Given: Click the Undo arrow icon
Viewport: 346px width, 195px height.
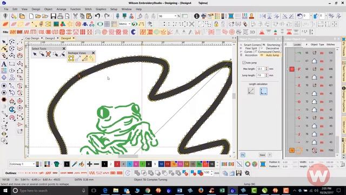Looking at the screenshot, I should click(x=97, y=16).
